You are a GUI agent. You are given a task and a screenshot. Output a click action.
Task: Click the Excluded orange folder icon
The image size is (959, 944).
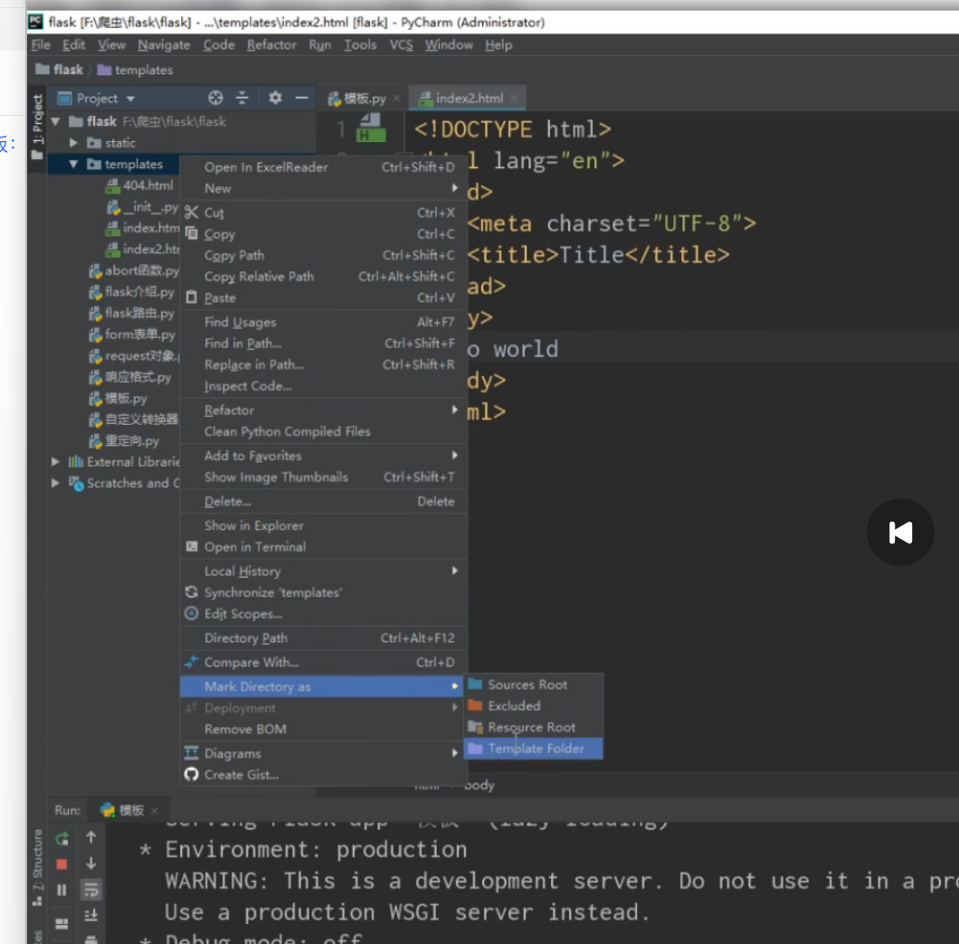coord(475,705)
